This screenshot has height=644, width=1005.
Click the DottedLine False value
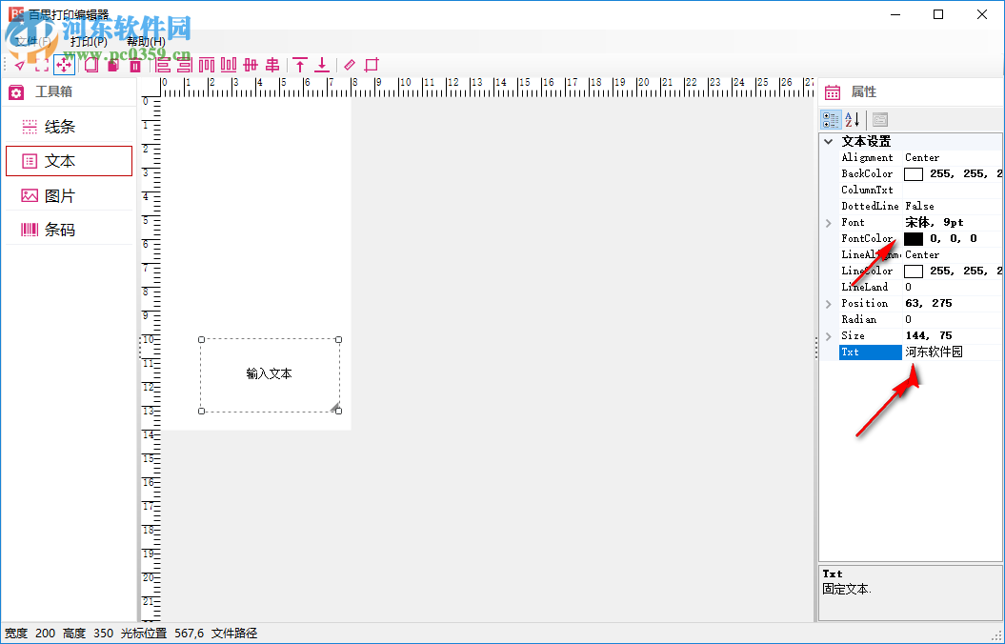(920, 207)
